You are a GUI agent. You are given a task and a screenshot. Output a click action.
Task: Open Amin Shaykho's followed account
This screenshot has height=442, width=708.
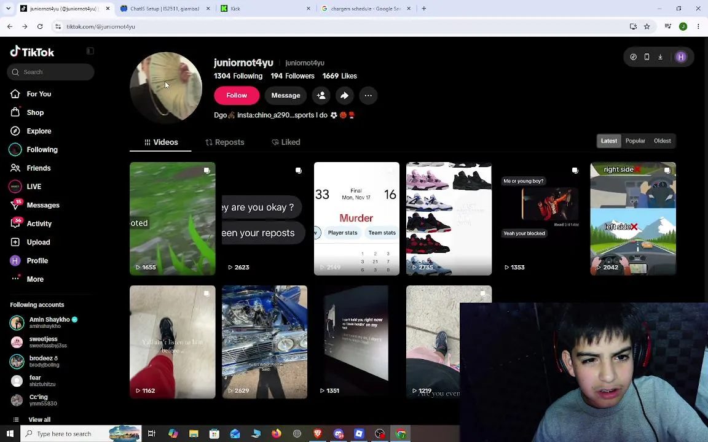[x=45, y=322]
